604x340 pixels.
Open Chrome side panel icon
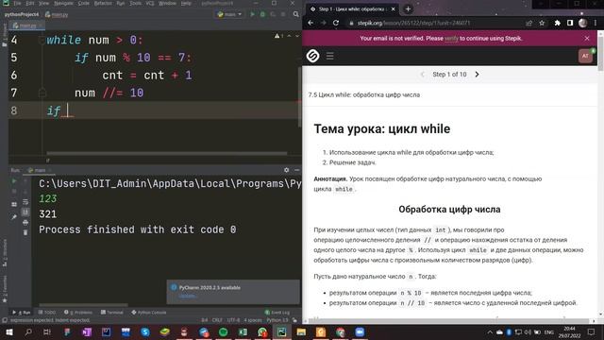[x=570, y=23]
